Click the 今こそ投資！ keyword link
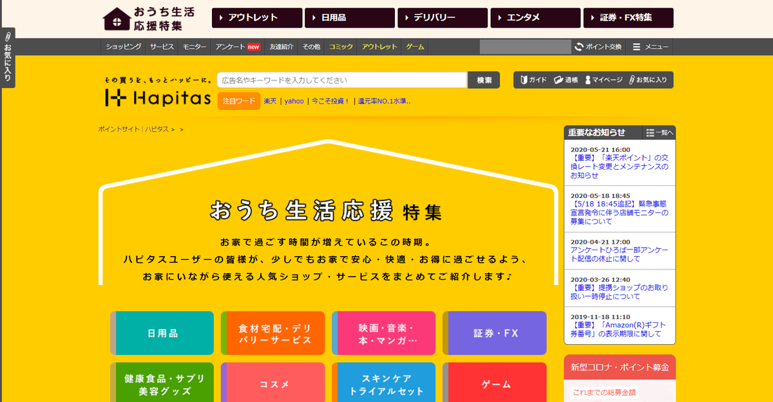The height and width of the screenshot is (402, 773). point(330,101)
